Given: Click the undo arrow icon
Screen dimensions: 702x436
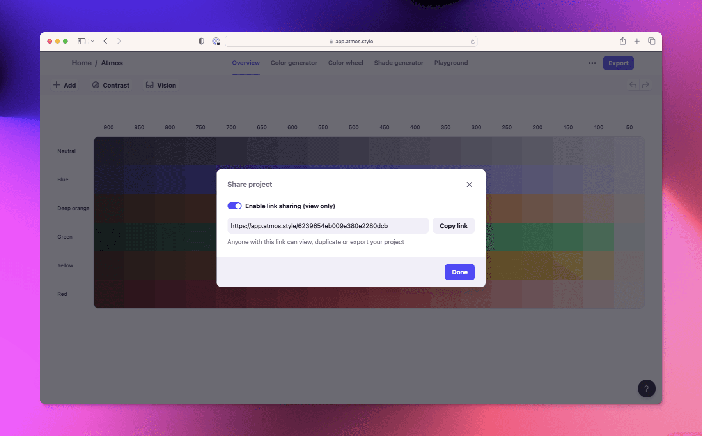Looking at the screenshot, I should point(632,84).
